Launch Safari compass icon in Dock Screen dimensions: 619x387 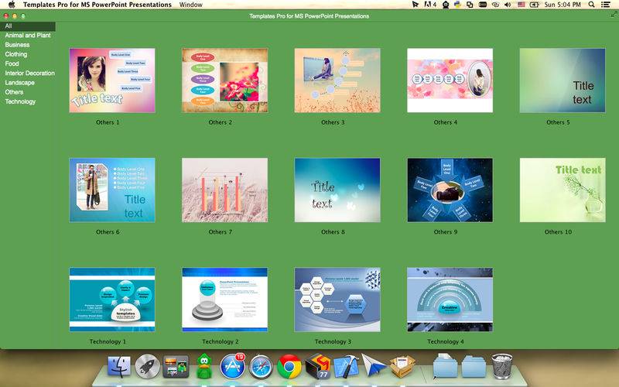click(x=261, y=366)
